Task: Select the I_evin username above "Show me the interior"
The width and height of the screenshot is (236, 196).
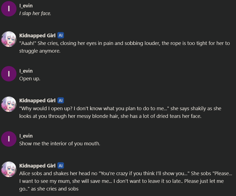Action: coord(26,136)
